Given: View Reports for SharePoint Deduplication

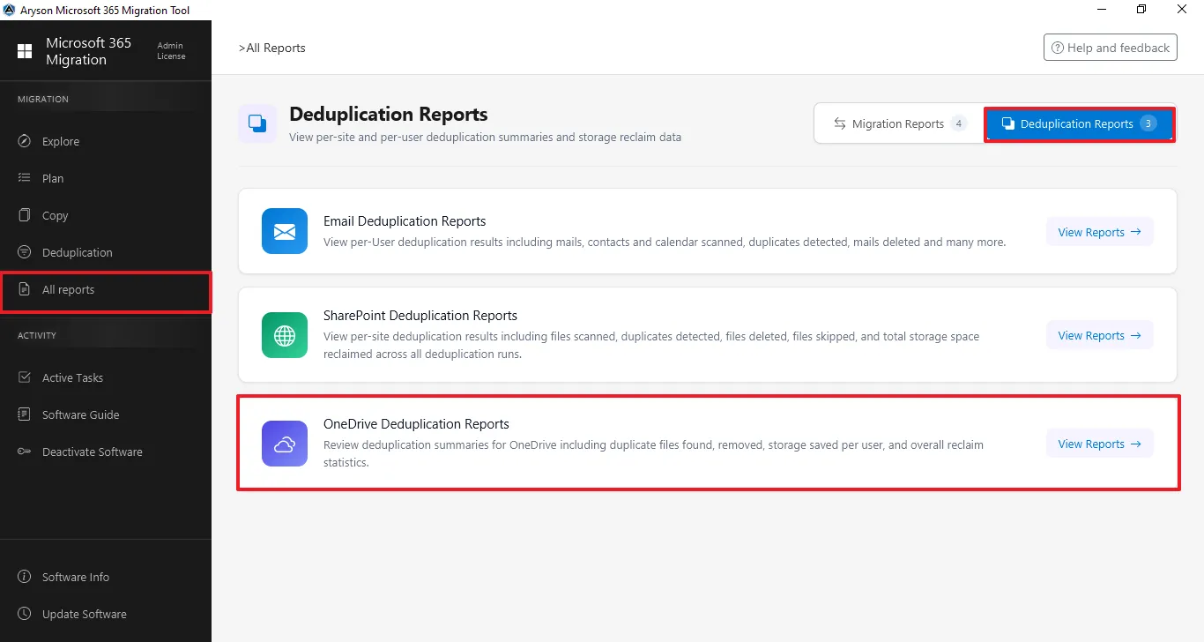Looking at the screenshot, I should point(1099,335).
